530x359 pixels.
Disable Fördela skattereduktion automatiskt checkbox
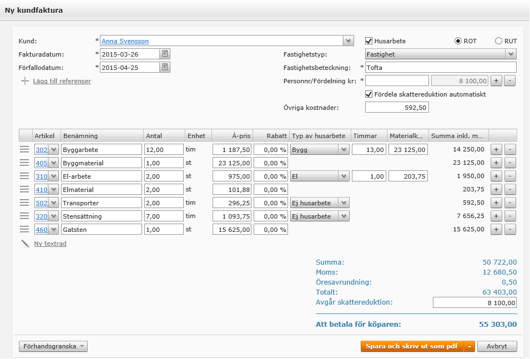pos(369,94)
